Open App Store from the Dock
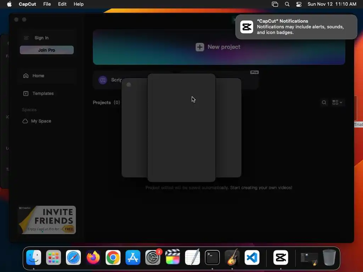 pyautogui.click(x=133, y=257)
